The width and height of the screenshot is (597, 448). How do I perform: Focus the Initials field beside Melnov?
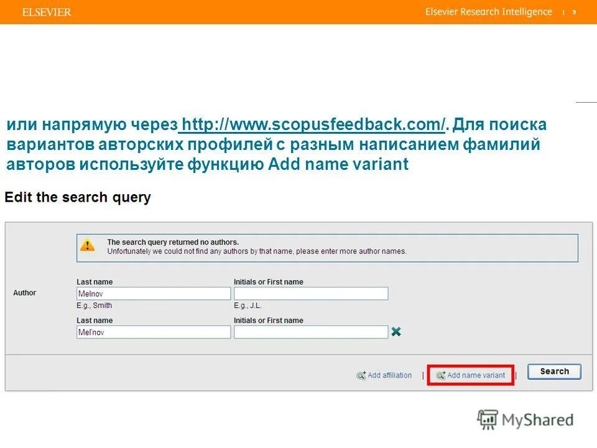click(311, 294)
